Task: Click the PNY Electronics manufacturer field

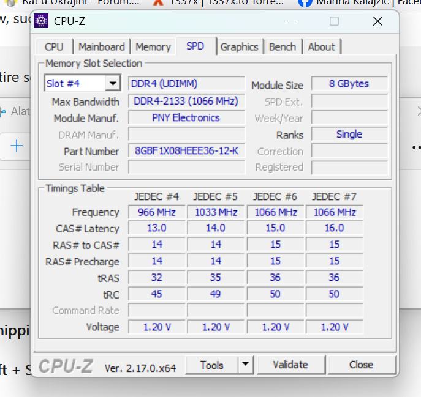Action: coord(187,117)
